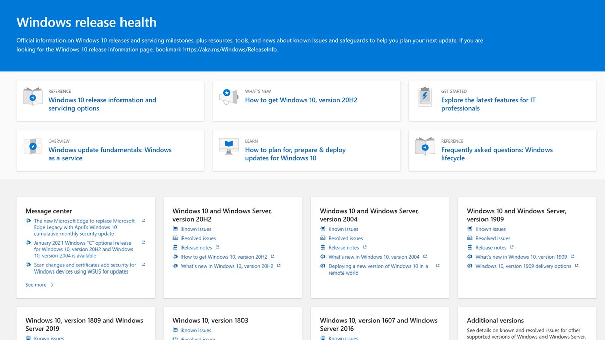The image size is (605, 340).
Task: Select the clipboard icon on the Get Started card
Action: 425,97
